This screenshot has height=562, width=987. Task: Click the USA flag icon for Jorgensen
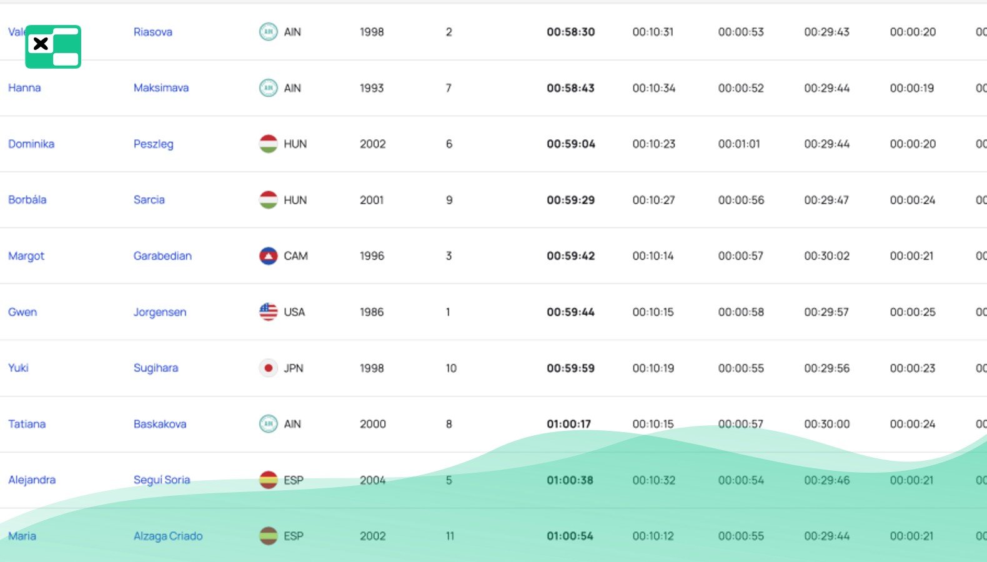[x=268, y=312]
